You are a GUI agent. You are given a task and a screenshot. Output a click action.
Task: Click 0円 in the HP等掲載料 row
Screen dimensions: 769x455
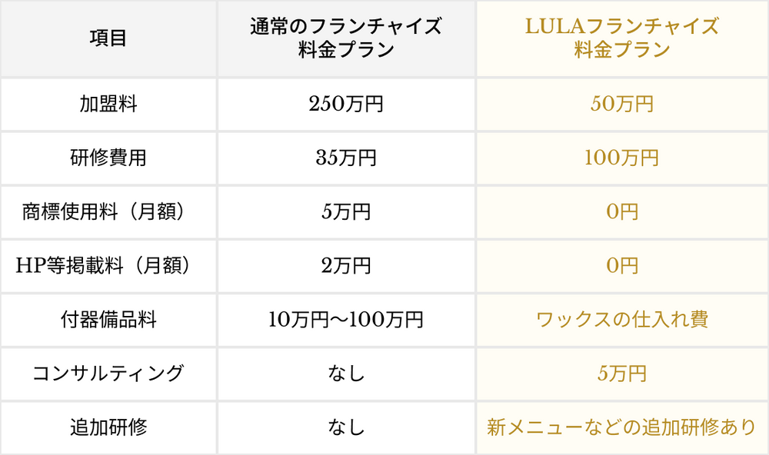pyautogui.click(x=622, y=266)
